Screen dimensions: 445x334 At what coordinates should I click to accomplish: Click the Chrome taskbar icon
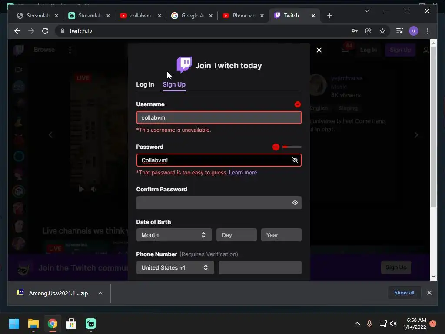(53, 324)
